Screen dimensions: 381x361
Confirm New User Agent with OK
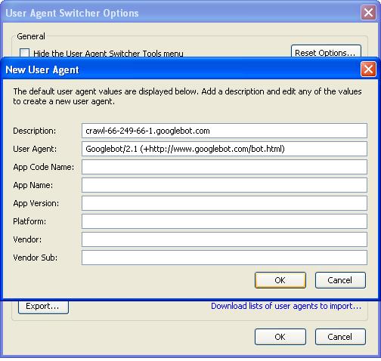[280, 280]
